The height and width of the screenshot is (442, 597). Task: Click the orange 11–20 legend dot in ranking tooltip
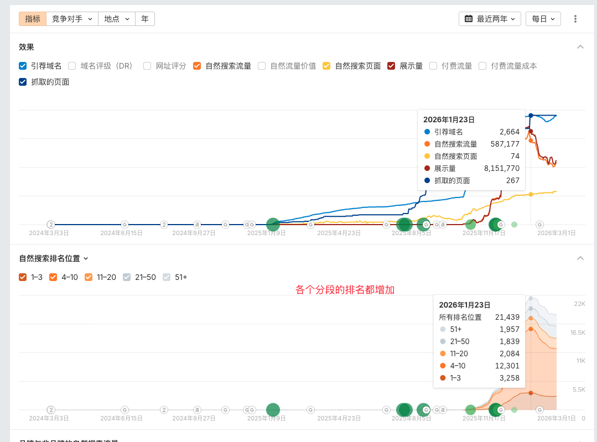(x=443, y=353)
